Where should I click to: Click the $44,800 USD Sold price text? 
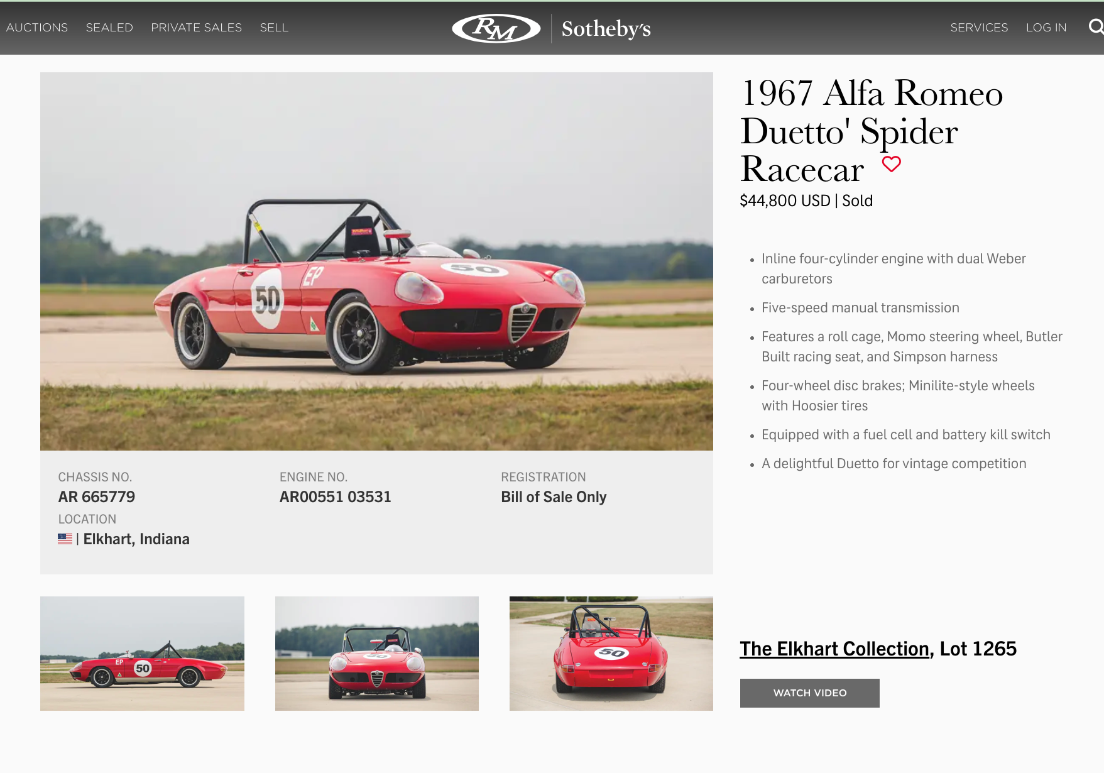click(806, 201)
